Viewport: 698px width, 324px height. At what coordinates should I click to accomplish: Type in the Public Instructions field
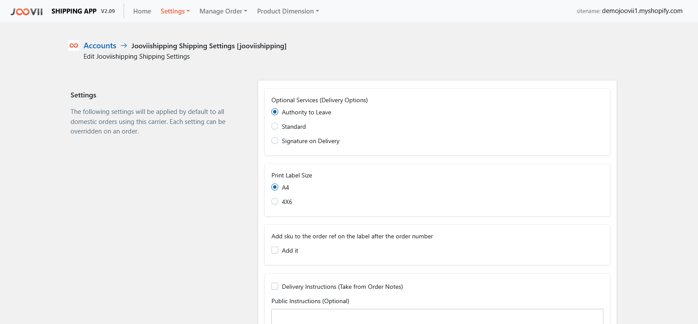coord(437,317)
